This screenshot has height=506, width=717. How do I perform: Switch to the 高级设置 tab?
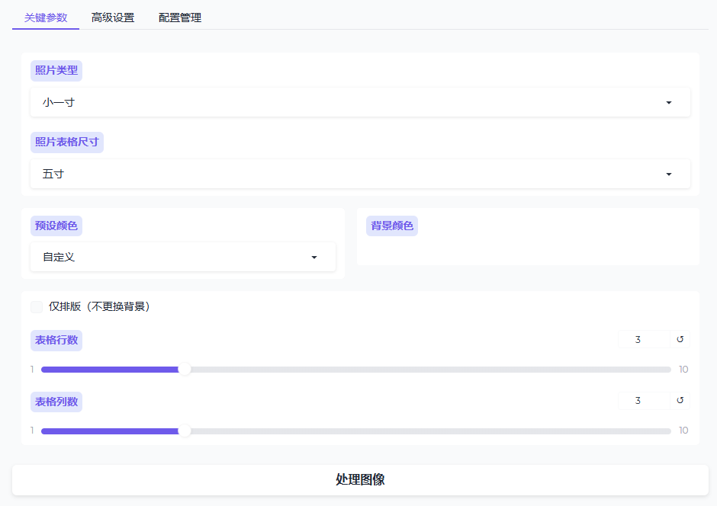coord(113,18)
